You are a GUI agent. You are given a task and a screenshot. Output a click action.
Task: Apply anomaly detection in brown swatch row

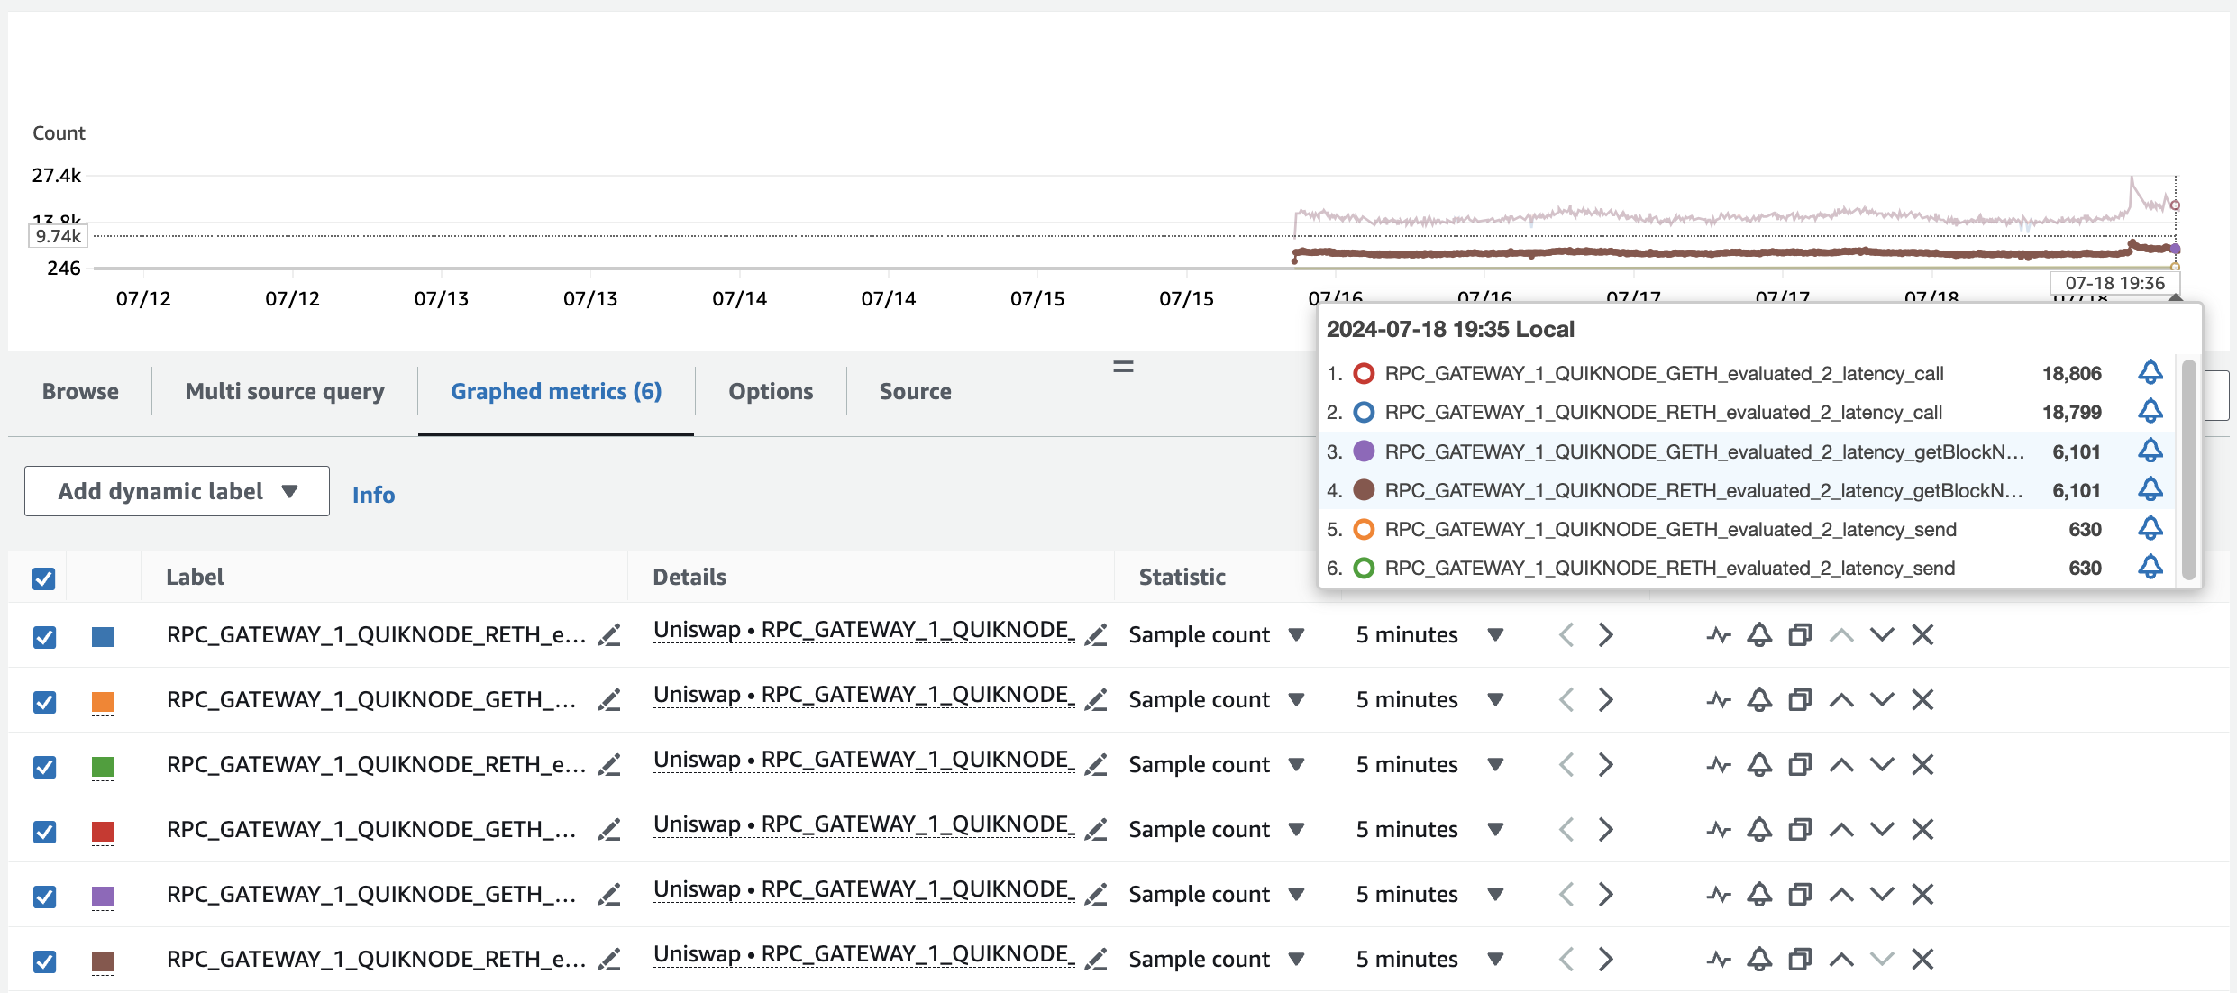[x=1719, y=960]
